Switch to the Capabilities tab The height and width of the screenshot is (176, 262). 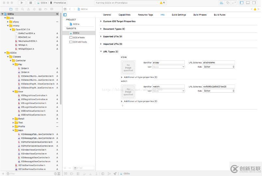pos(124,15)
